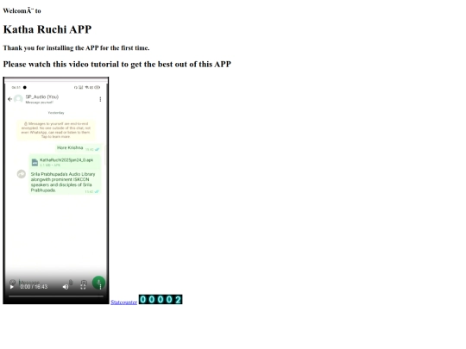This screenshot has width=466, height=349.
Task: Click the Katha Ruchi APP heading
Action: (47, 29)
